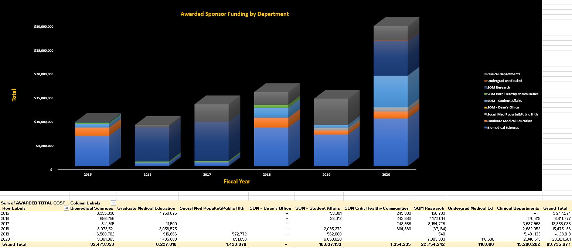Click the SOM - Student Affairs legend entry

point(504,101)
